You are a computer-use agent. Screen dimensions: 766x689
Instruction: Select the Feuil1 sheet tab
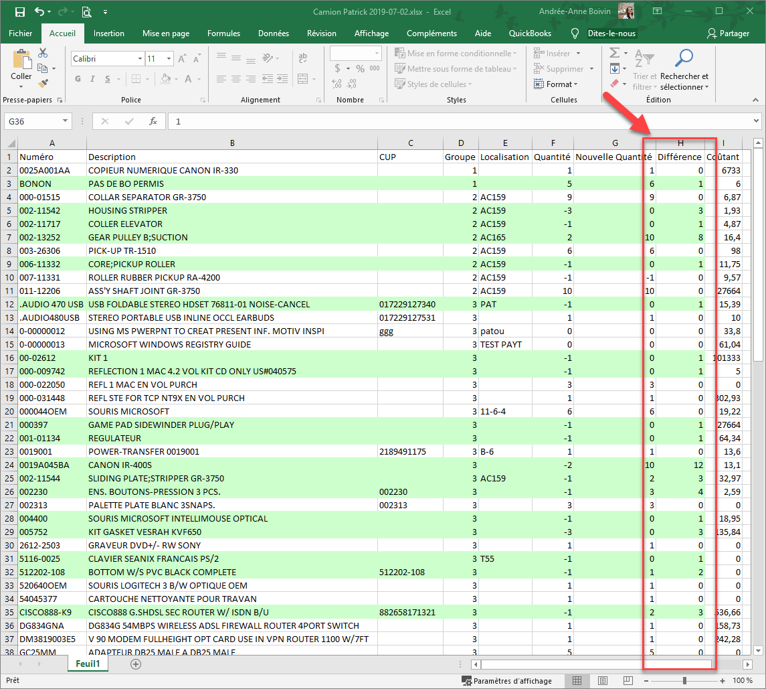click(x=88, y=664)
